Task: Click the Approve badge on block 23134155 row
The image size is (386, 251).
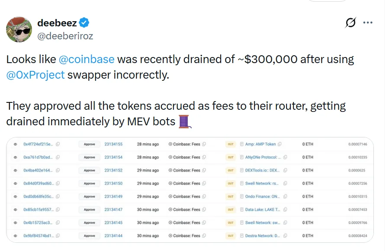Action: pos(89,144)
